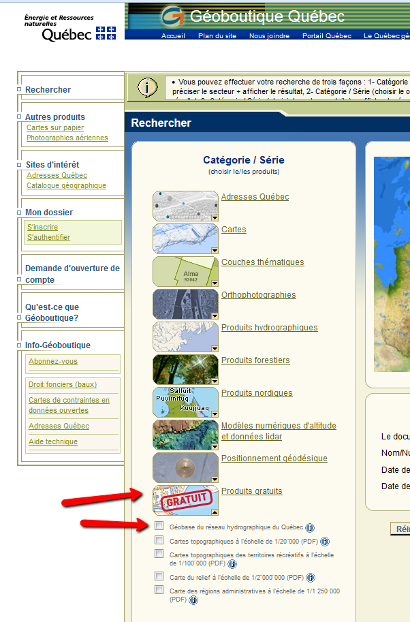Open Droit fonciers (baux) link
The width and height of the screenshot is (410, 622).
pyautogui.click(x=63, y=384)
